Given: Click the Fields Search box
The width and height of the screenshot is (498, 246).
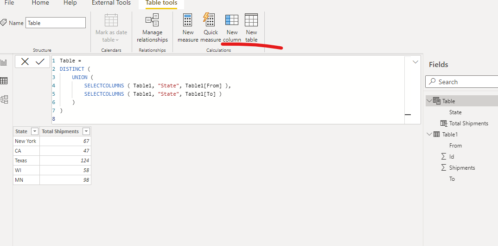Looking at the screenshot, I should coord(461,82).
